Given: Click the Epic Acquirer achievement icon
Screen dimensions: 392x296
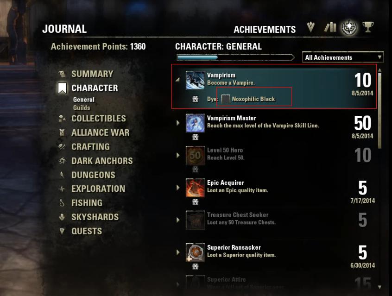Looking at the screenshot, I should pos(195,188).
